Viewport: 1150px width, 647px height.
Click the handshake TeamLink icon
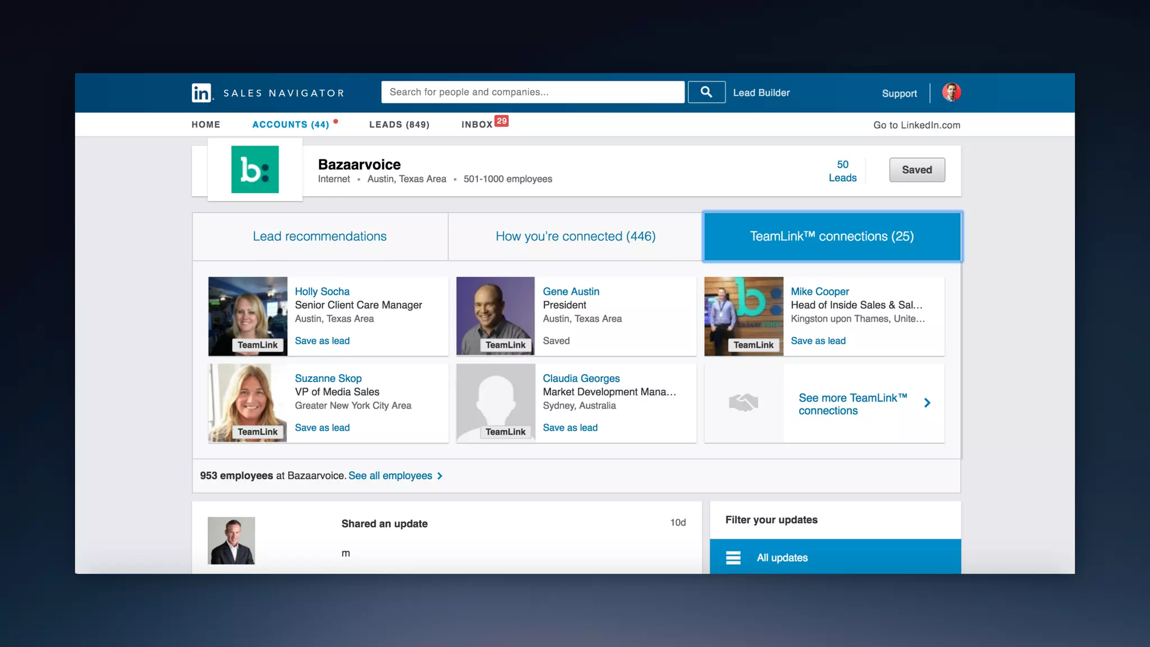pyautogui.click(x=743, y=403)
